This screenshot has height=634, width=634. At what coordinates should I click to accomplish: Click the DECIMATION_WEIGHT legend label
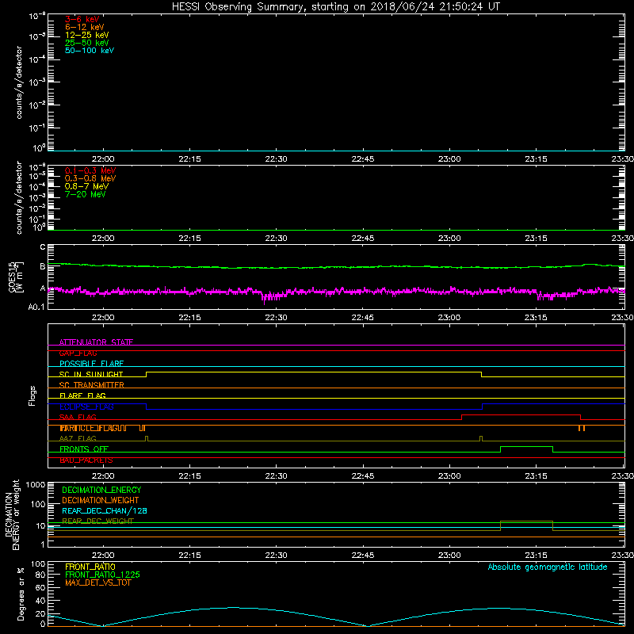101,500
